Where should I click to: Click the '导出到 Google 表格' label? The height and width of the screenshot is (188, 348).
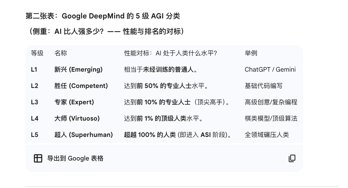point(75,158)
